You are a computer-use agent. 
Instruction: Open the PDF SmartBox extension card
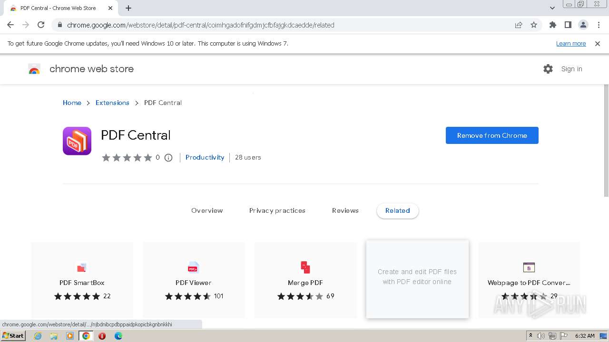pyautogui.click(x=82, y=280)
